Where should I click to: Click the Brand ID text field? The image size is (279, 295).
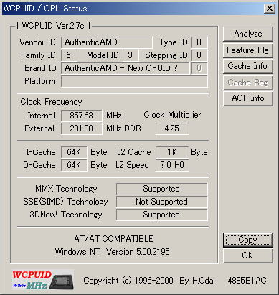pos(126,68)
